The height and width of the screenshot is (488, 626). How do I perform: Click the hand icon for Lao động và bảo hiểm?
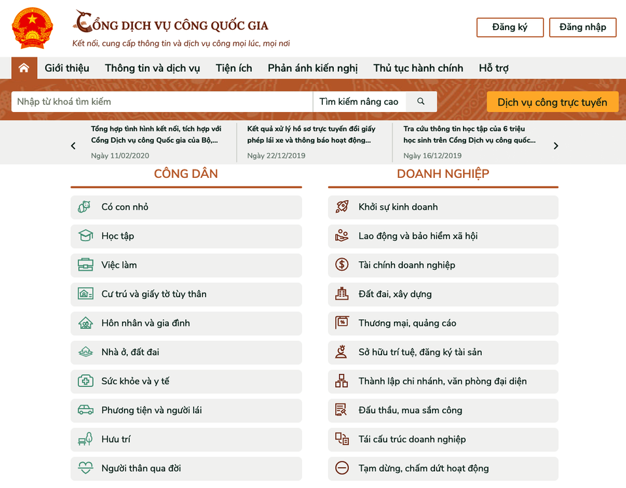pyautogui.click(x=342, y=236)
